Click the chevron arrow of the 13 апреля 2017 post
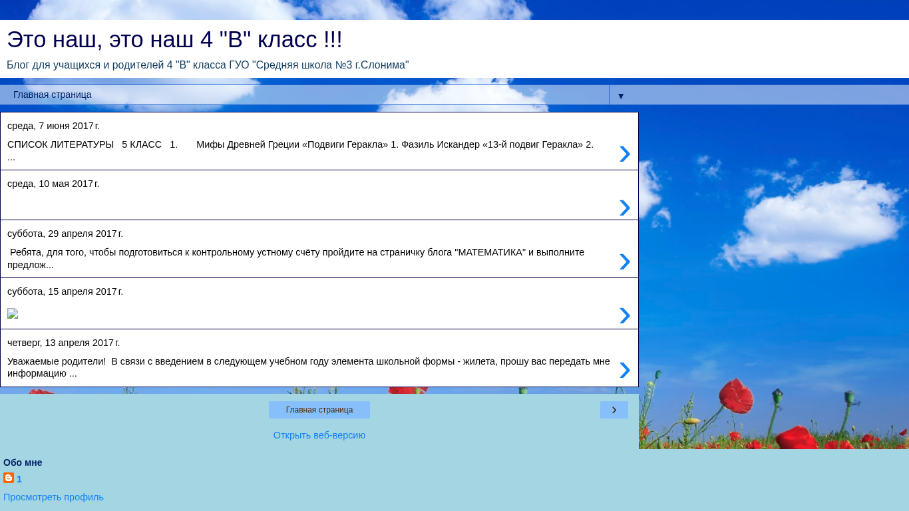 pyautogui.click(x=624, y=370)
